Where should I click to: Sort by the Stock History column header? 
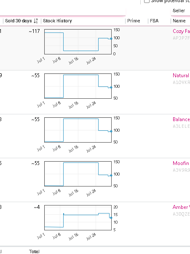pos(57,21)
